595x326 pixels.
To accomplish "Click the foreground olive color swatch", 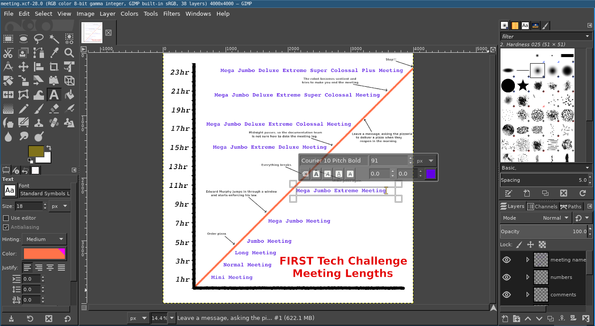I will point(36,151).
